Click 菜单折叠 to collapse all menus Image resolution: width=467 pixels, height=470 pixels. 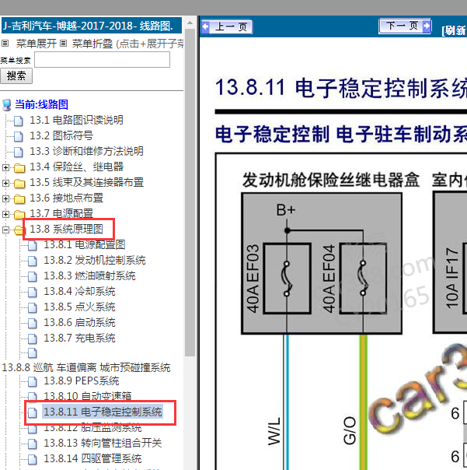(x=92, y=44)
